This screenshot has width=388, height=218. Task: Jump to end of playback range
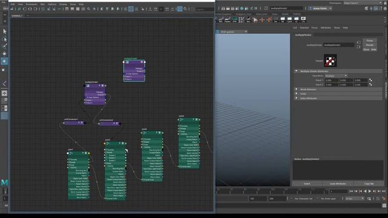[x=384, y=191]
